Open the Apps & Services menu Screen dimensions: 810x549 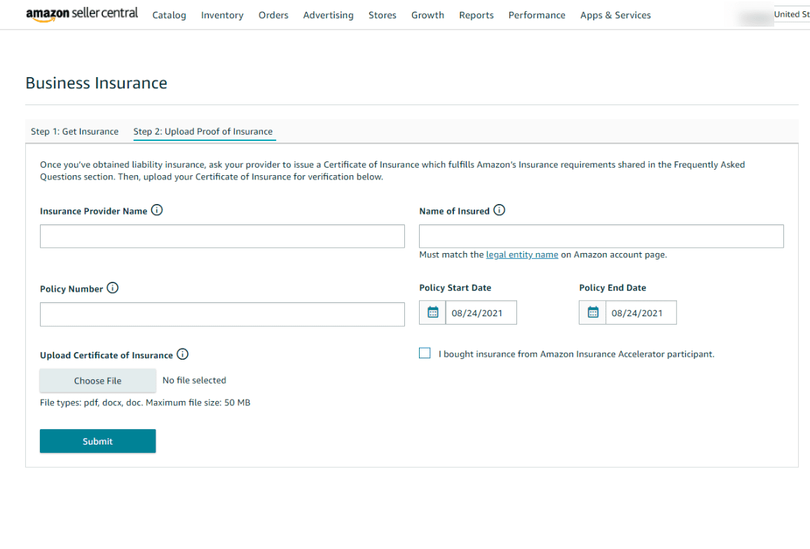(615, 15)
